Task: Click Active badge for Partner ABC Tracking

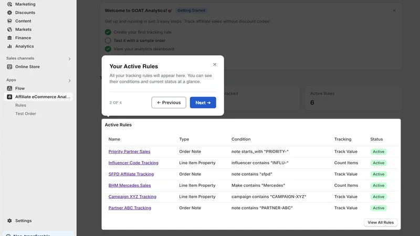Action: pyautogui.click(x=379, y=208)
